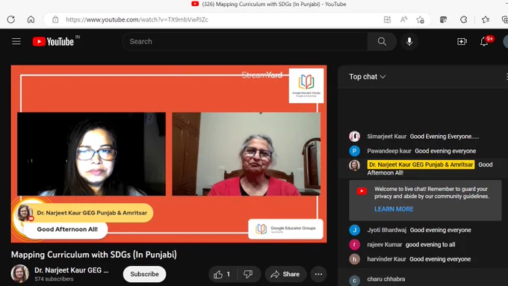508x286 pixels.
Task: Open favorites list star icon
Action: (x=486, y=19)
